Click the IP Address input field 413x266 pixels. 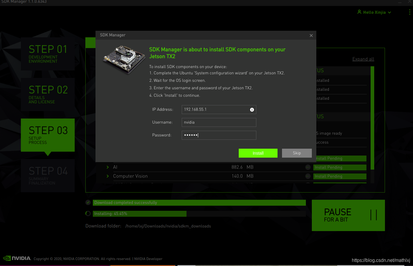click(x=219, y=110)
